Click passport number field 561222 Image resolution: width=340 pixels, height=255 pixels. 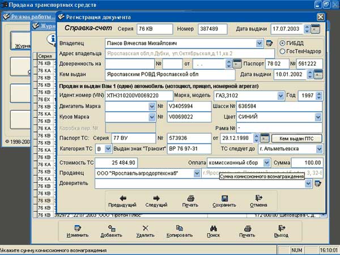tap(309, 63)
